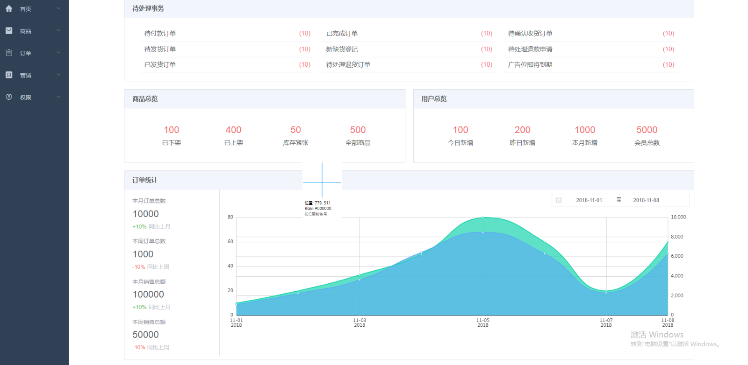Image resolution: width=748 pixels, height=365 pixels.
Task: Click the home icon in sidebar
Action: point(9,9)
